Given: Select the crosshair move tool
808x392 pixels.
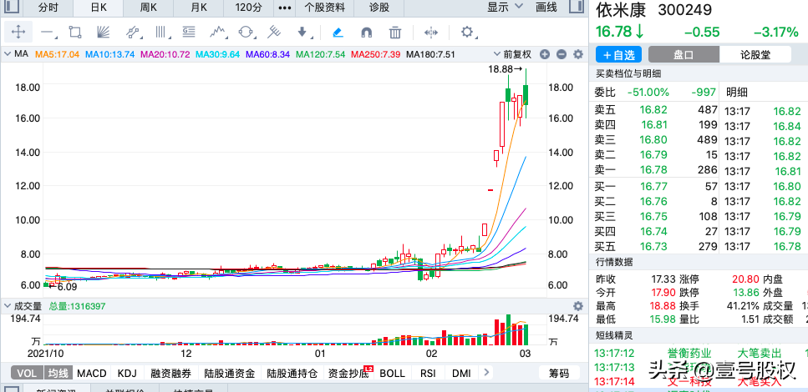Looking at the screenshot, I should coord(18,33).
